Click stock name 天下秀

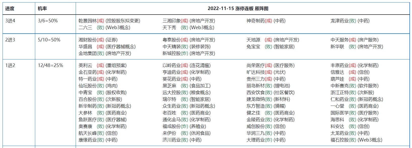tap(169, 28)
